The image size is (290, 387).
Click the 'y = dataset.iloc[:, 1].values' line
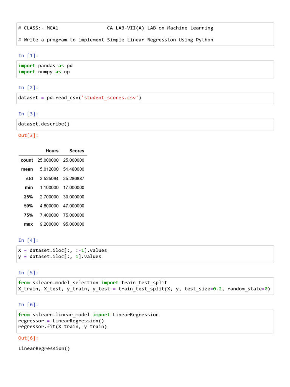(60, 257)
